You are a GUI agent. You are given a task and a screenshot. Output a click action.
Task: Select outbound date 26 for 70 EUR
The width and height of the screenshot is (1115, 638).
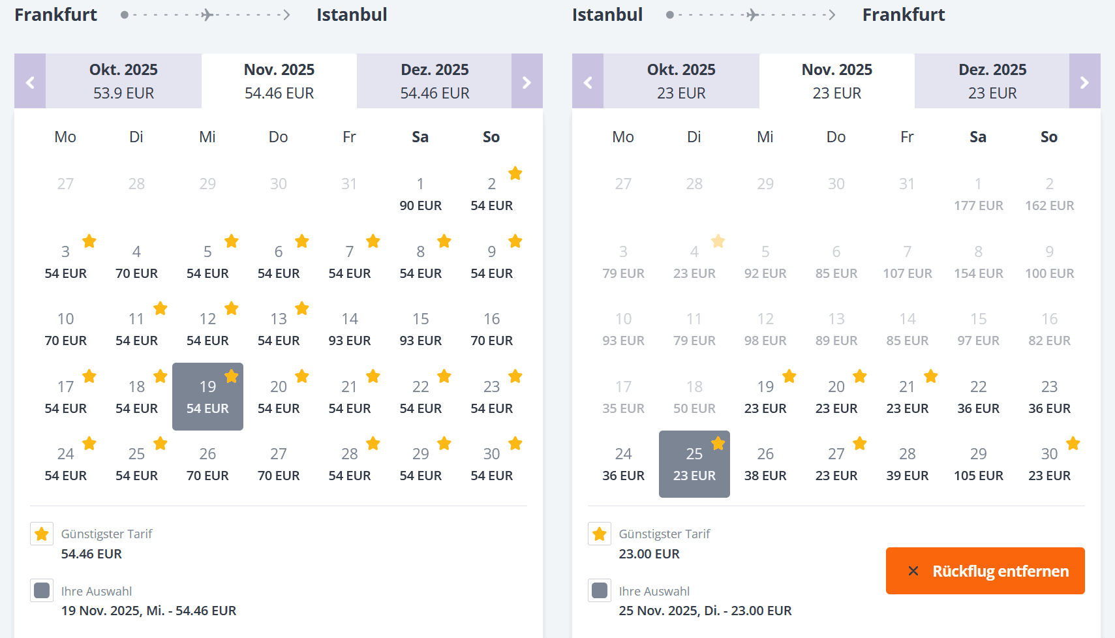pos(207,464)
